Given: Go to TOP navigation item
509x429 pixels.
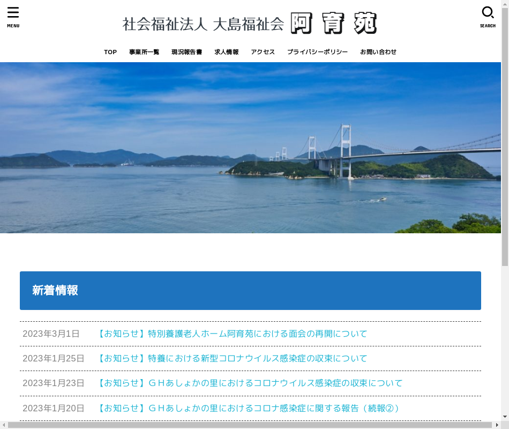Looking at the screenshot, I should [x=110, y=52].
